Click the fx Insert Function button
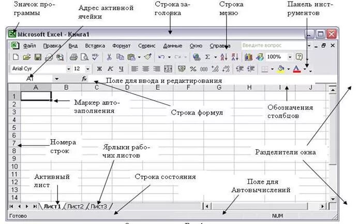Screen dimensions: 359x224 84,79
